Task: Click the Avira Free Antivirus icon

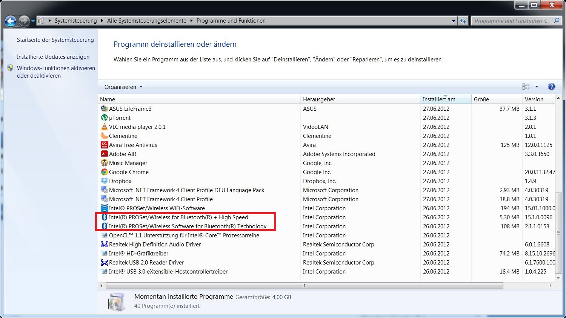Action: 105,145
